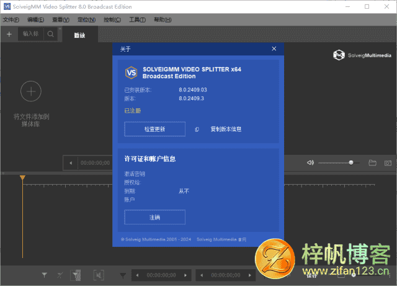The height and width of the screenshot is (286, 397).
Task: Click the 注销 button
Action: [x=154, y=217]
